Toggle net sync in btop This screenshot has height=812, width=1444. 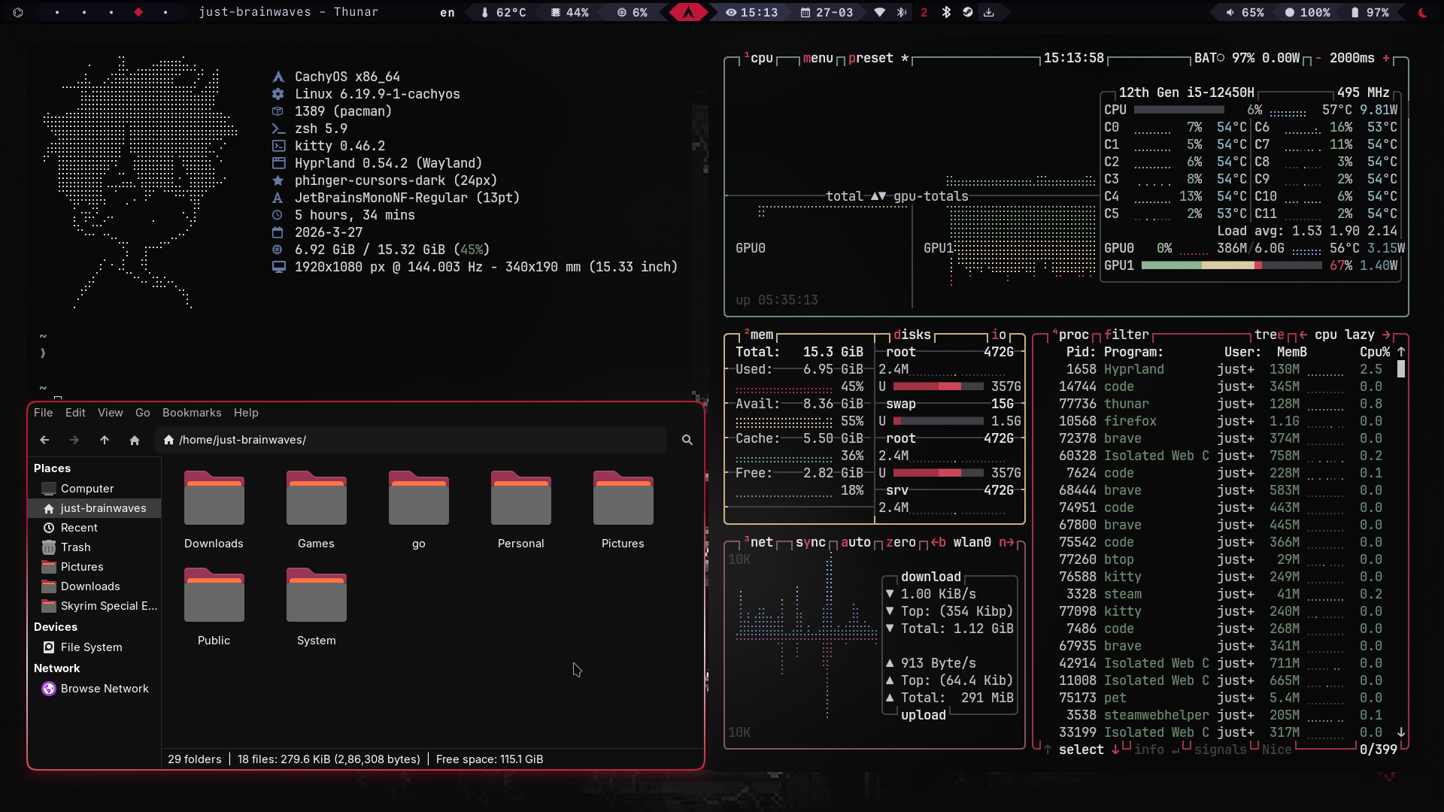tap(811, 542)
